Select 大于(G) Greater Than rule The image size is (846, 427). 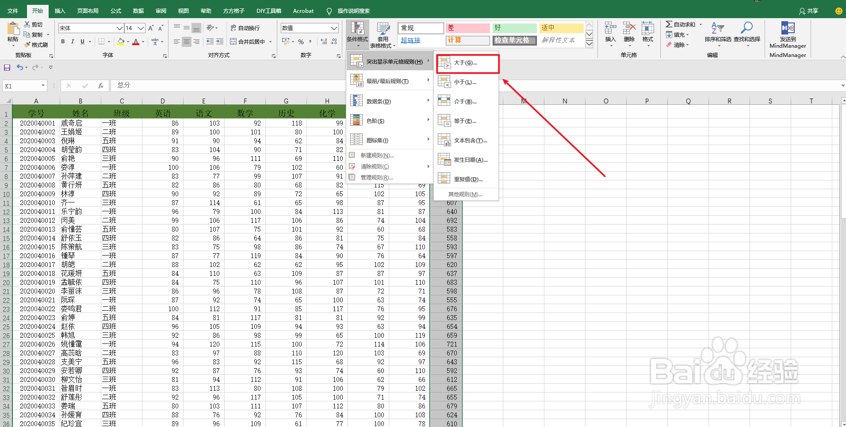467,63
